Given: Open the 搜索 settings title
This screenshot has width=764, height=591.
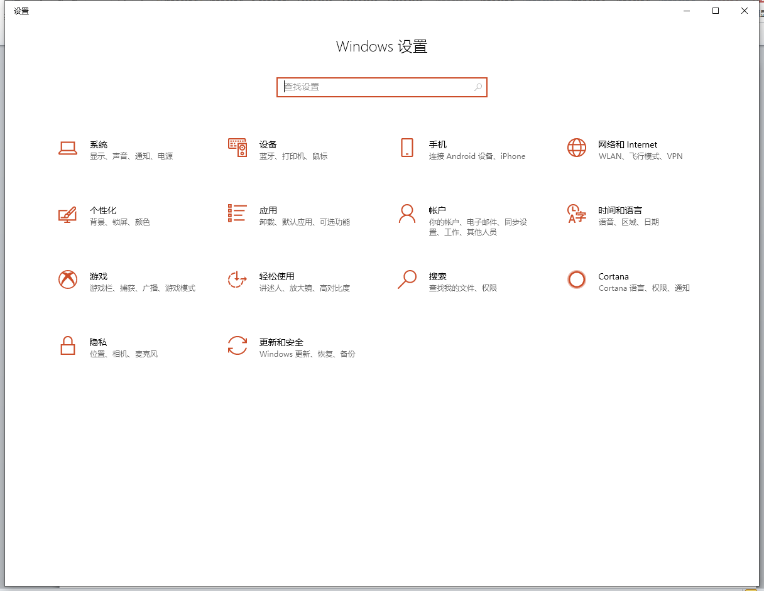Looking at the screenshot, I should click(x=438, y=276).
